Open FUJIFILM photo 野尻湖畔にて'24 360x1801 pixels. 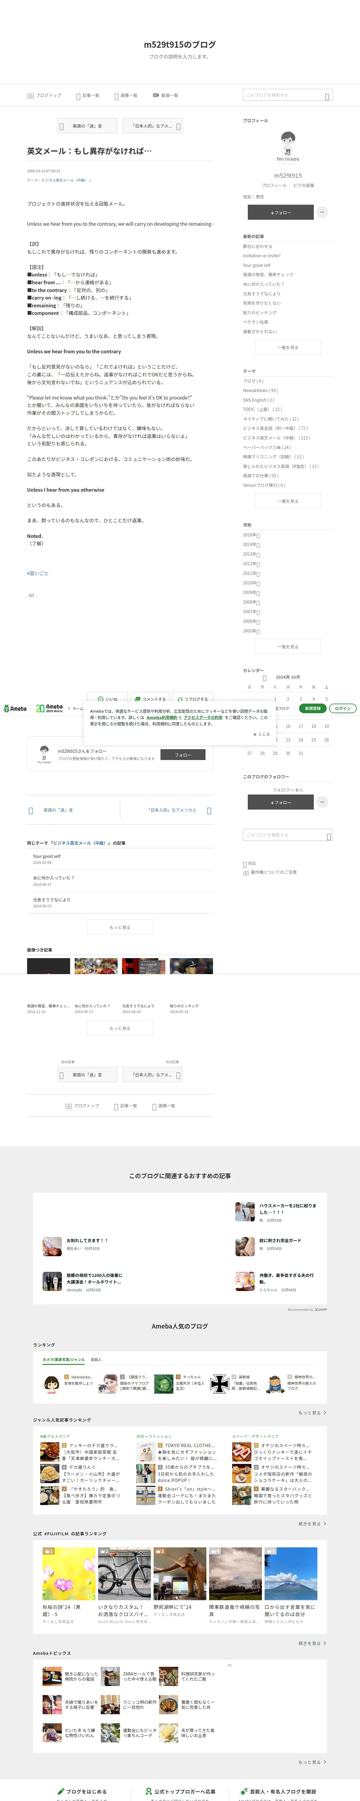click(x=180, y=1573)
